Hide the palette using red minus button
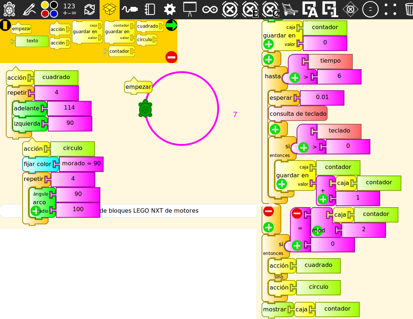This screenshot has width=413, height=319. [x=171, y=57]
